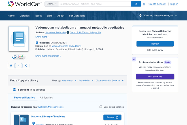This screenshot has width=187, height=125.
Task: Save item with the bookmark icon button
Action: coord(11,66)
